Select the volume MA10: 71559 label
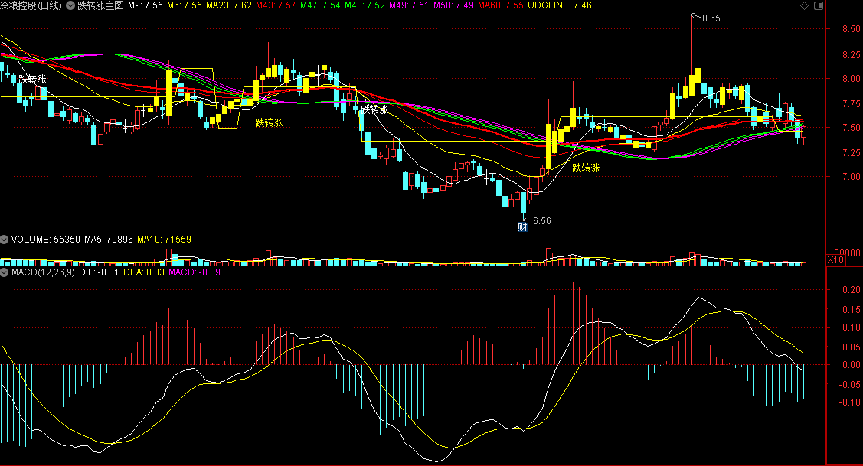Screen dimensions: 863x466 pos(164,240)
